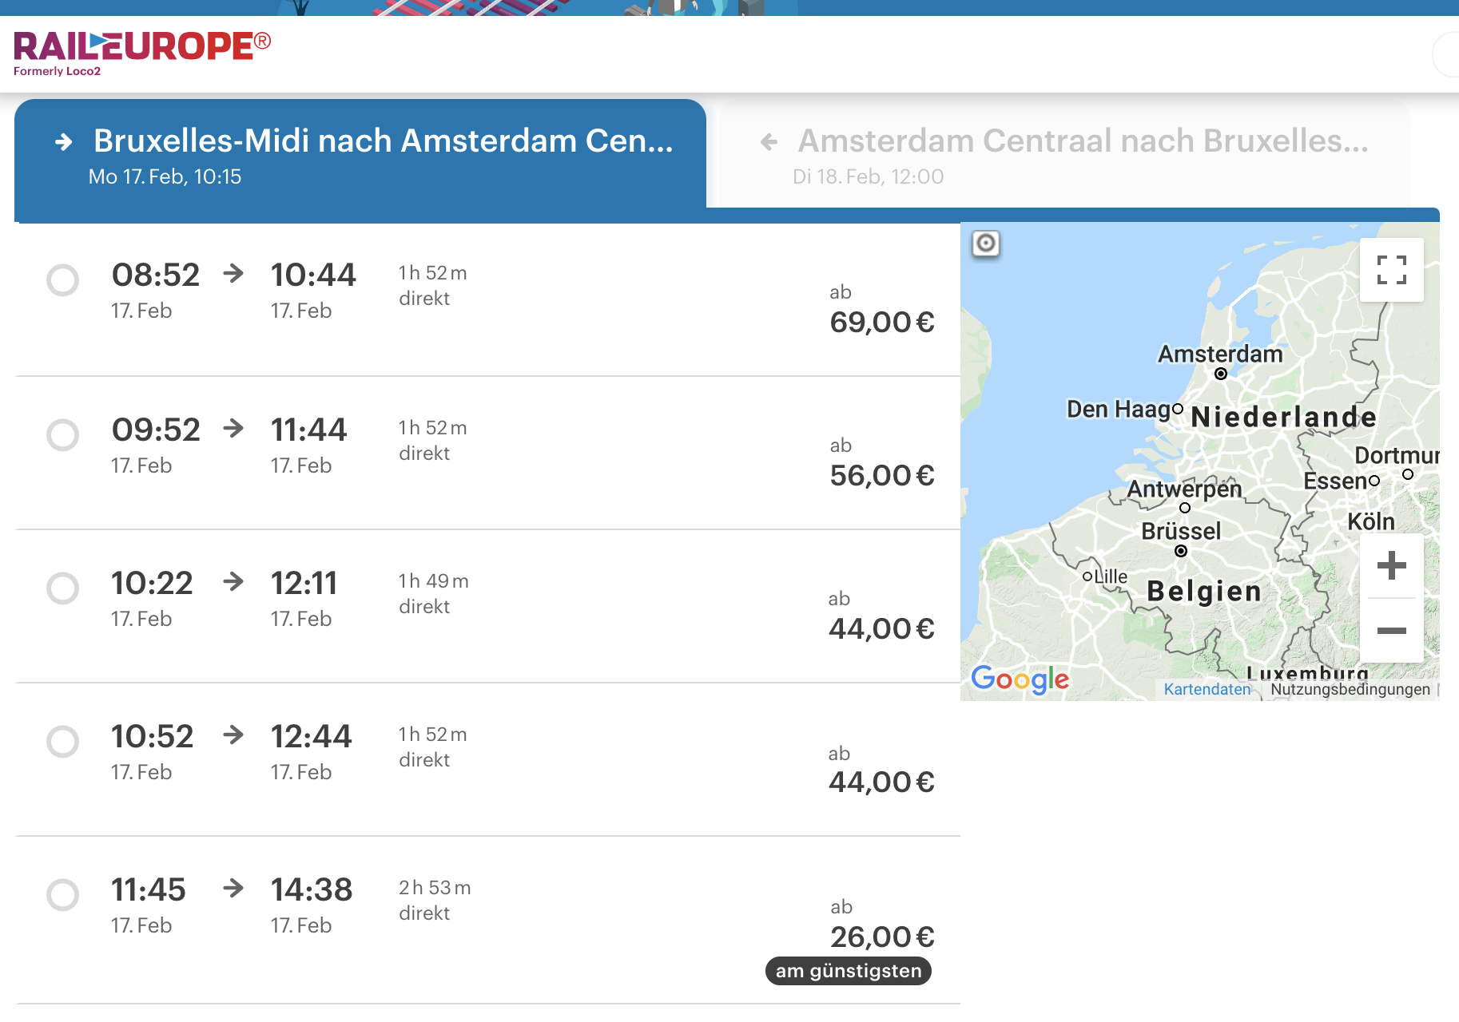Select the 09:52 departure train

coord(62,435)
